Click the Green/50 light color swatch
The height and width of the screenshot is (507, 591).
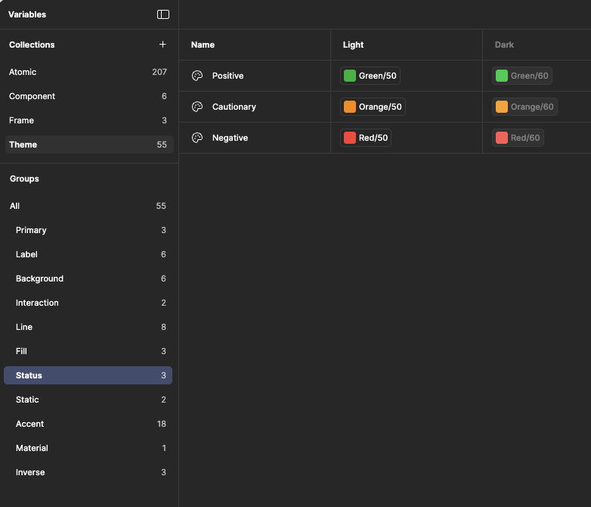point(350,76)
